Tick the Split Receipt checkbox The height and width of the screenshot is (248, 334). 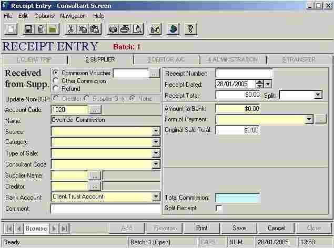219,209
